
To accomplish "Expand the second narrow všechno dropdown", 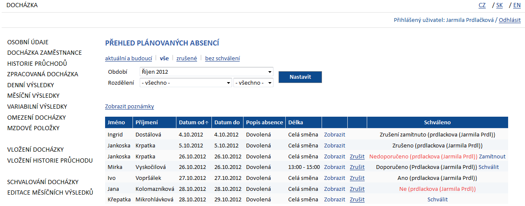I will [x=253, y=83].
